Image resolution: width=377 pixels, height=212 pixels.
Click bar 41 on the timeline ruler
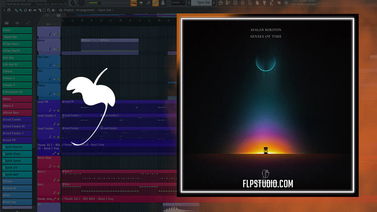pyautogui.click(x=120, y=20)
